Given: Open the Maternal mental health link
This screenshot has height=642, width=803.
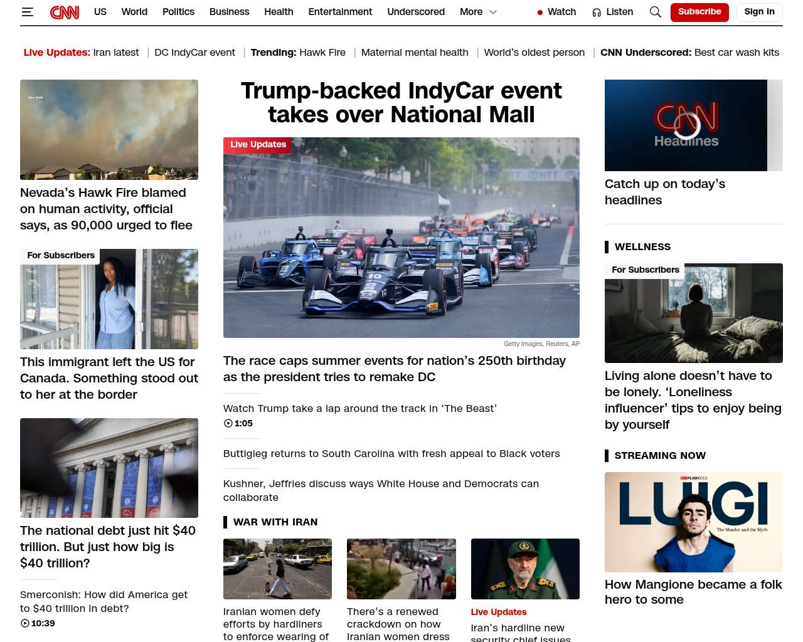Looking at the screenshot, I should click(415, 53).
